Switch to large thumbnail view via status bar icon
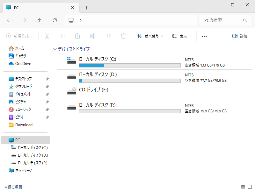This screenshot has width=255, height=191. (x=249, y=187)
